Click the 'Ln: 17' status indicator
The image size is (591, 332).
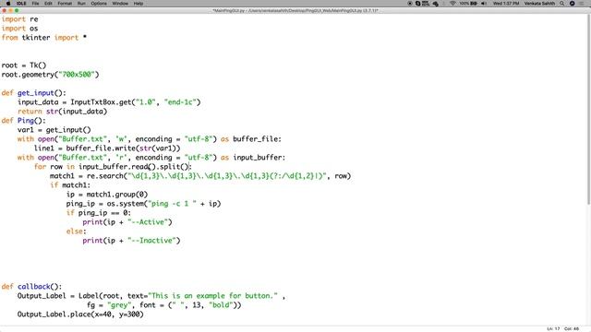point(553,329)
